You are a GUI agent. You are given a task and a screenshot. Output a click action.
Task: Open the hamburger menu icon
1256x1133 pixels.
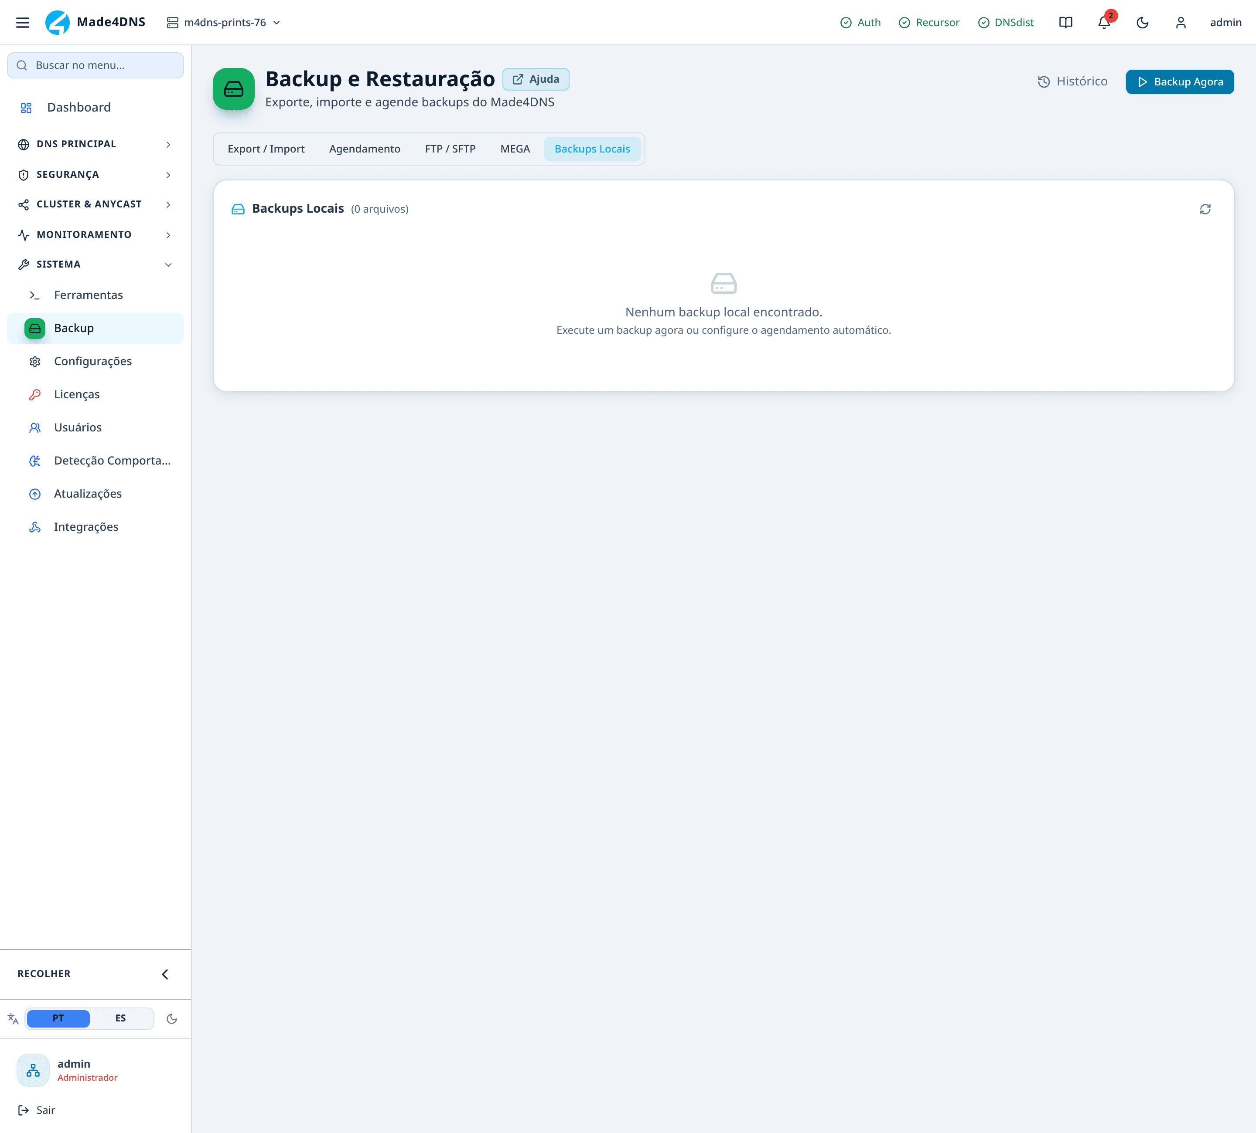coord(22,22)
